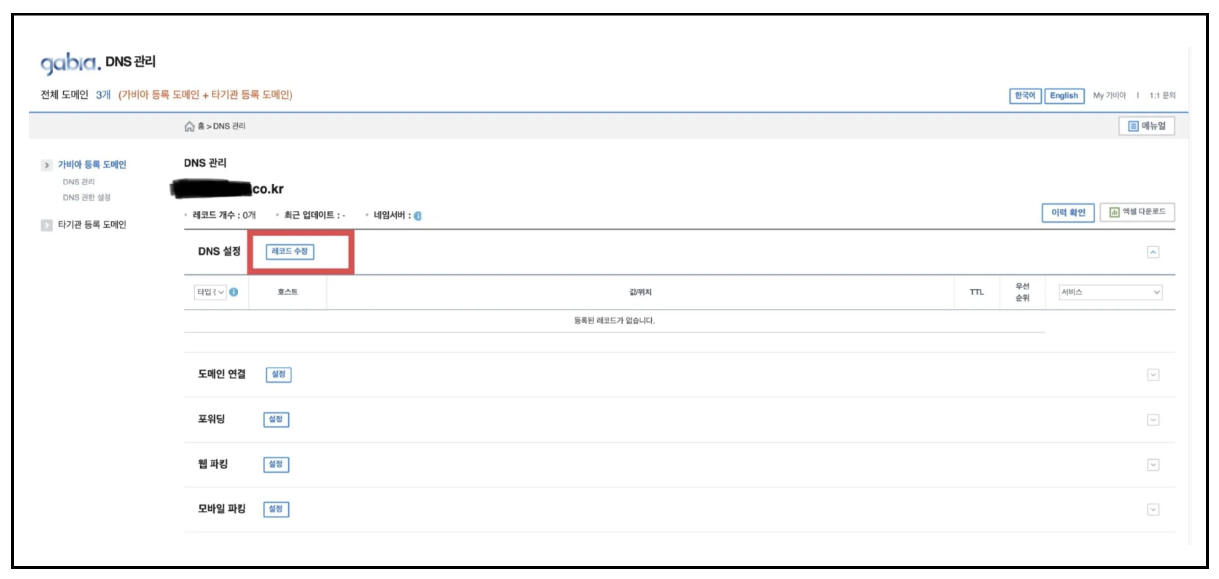This screenshot has width=1219, height=579.
Task: Expand the 도메인 연결 section
Action: click(x=1153, y=375)
